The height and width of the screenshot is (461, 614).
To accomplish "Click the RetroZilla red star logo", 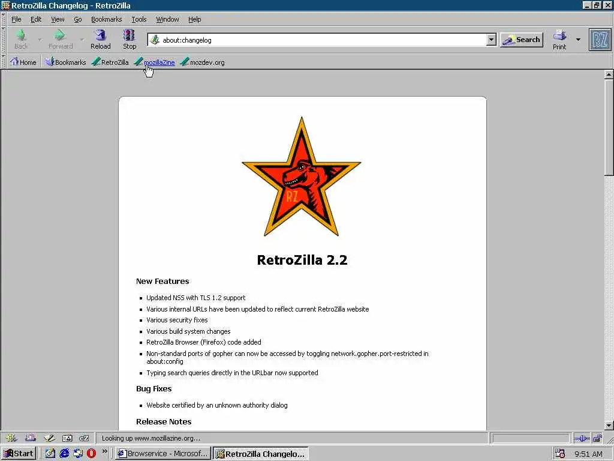I will tap(302, 176).
